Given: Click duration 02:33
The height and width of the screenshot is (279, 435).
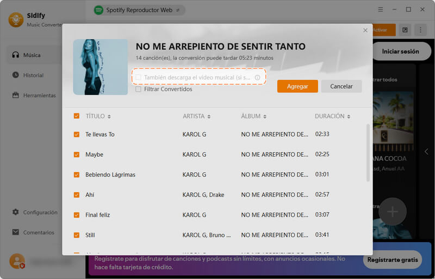Looking at the screenshot, I should tap(322, 134).
